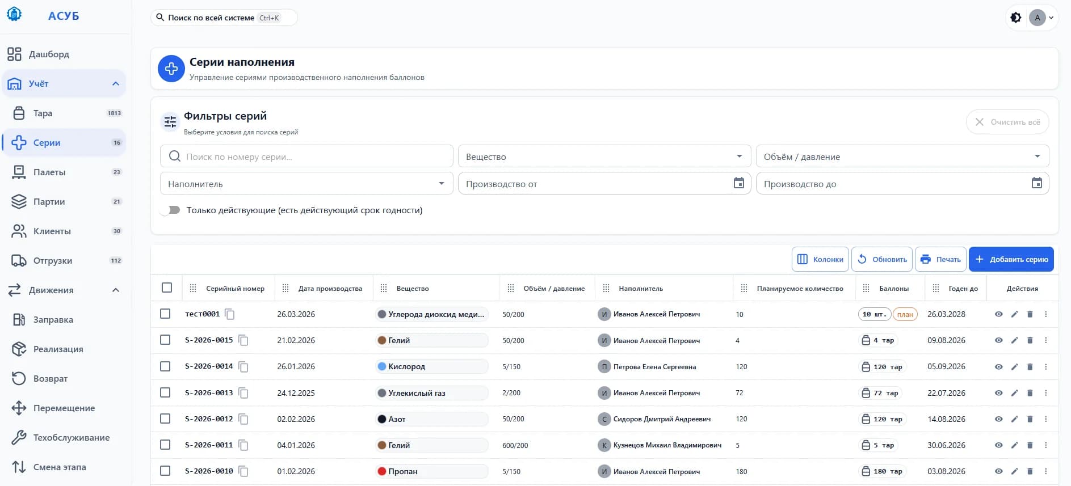Open the Вещество dropdown
This screenshot has height=486, width=1071.
pos(604,156)
